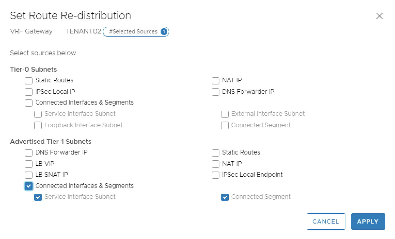Check Tier-0 Connected Segment box
Viewport: 395px width, 239px height.
tap(225, 125)
